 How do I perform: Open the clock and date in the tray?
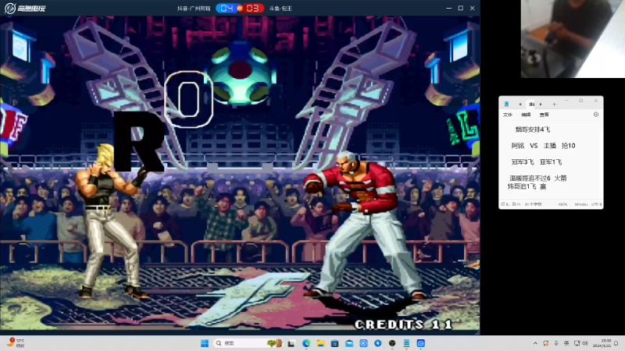point(602,343)
